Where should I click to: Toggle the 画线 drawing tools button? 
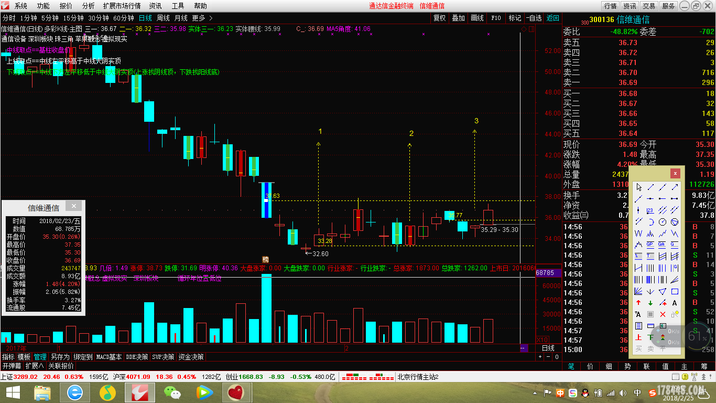pyautogui.click(x=478, y=18)
